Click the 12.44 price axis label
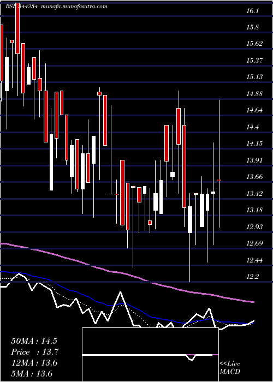273x382 pixels. [x=255, y=260]
